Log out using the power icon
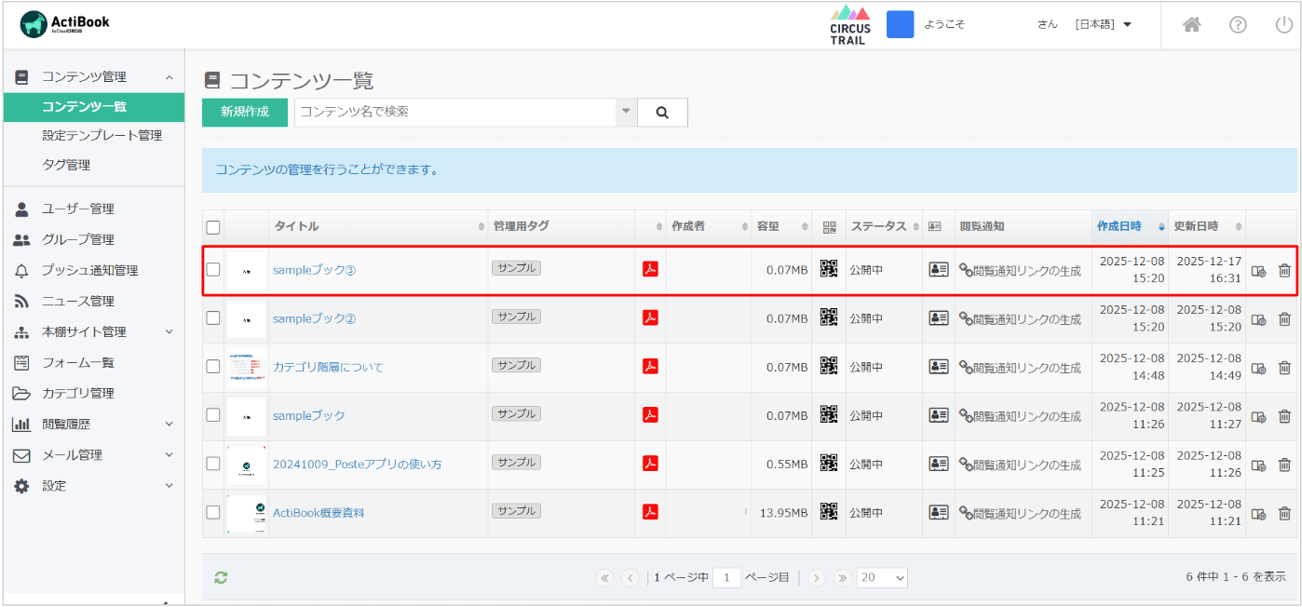Viewport: 1302px width, 607px height. coord(1283,25)
